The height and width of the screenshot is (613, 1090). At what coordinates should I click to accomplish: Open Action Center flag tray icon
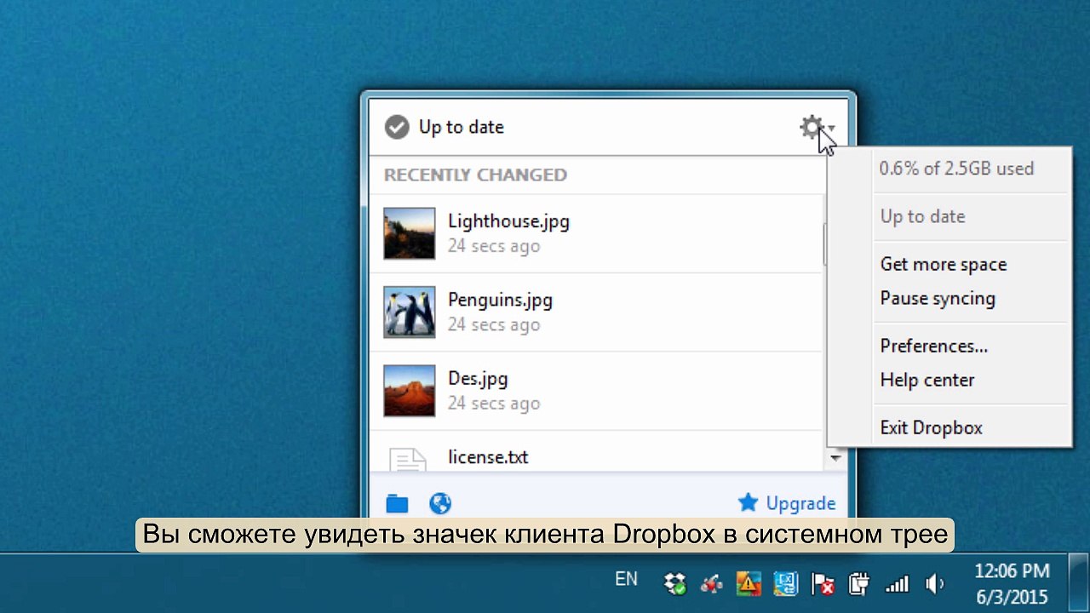[823, 583]
